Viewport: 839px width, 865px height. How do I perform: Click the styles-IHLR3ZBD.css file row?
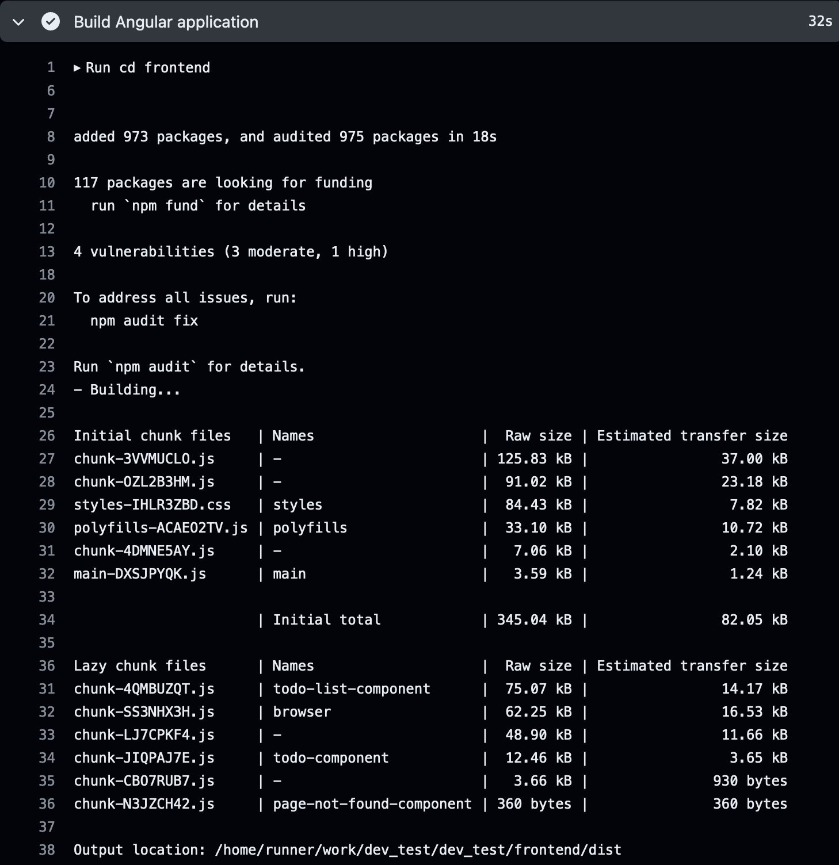click(152, 505)
